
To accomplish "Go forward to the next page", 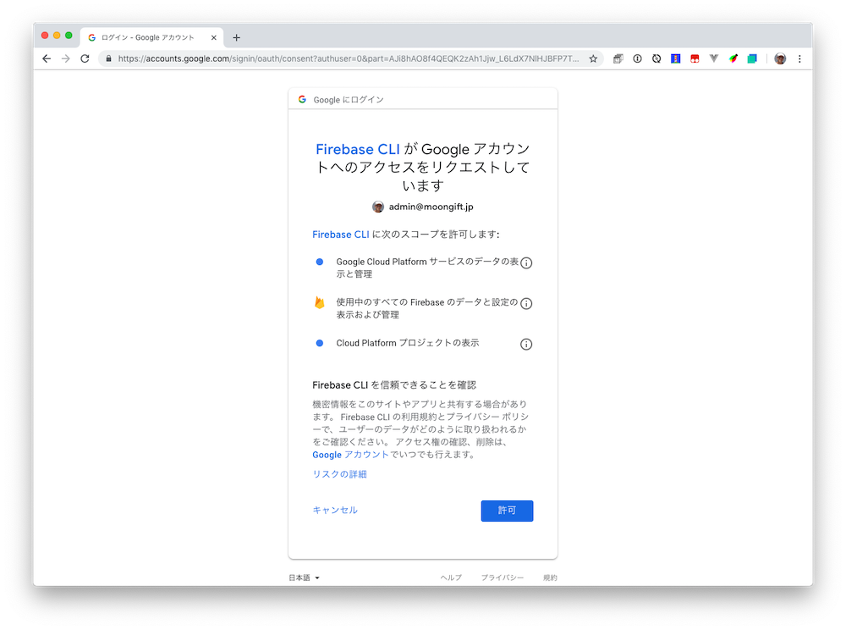I will tap(66, 58).
